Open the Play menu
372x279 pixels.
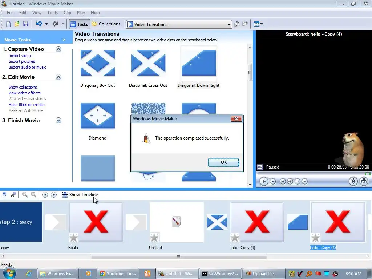tap(81, 13)
